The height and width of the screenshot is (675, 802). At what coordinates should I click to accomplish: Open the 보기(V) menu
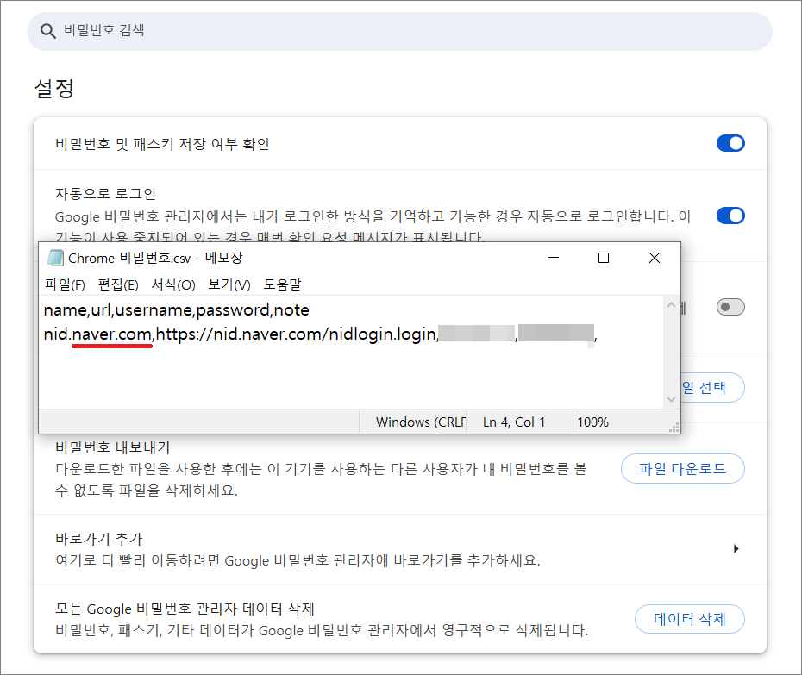click(x=228, y=285)
